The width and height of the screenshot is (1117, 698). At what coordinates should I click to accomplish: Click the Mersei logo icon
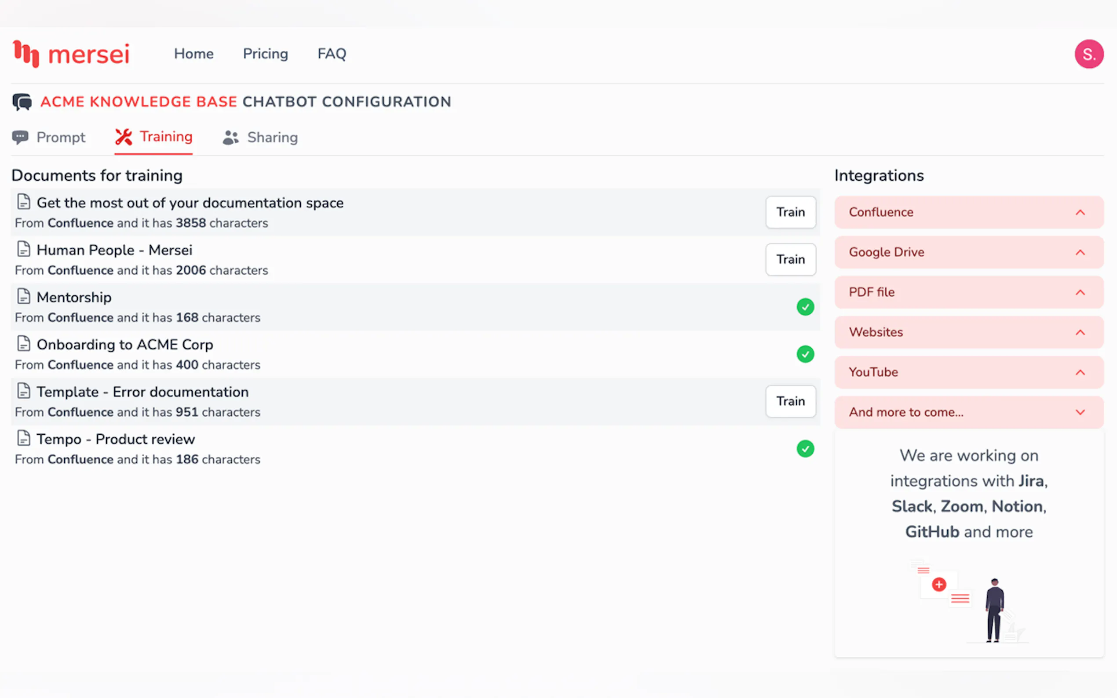click(x=26, y=54)
